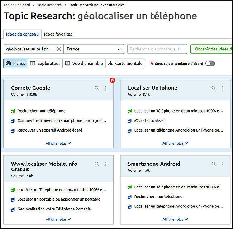Expand Afficher plus on Smartphone Android card
The image size is (233, 229).
(175, 219)
